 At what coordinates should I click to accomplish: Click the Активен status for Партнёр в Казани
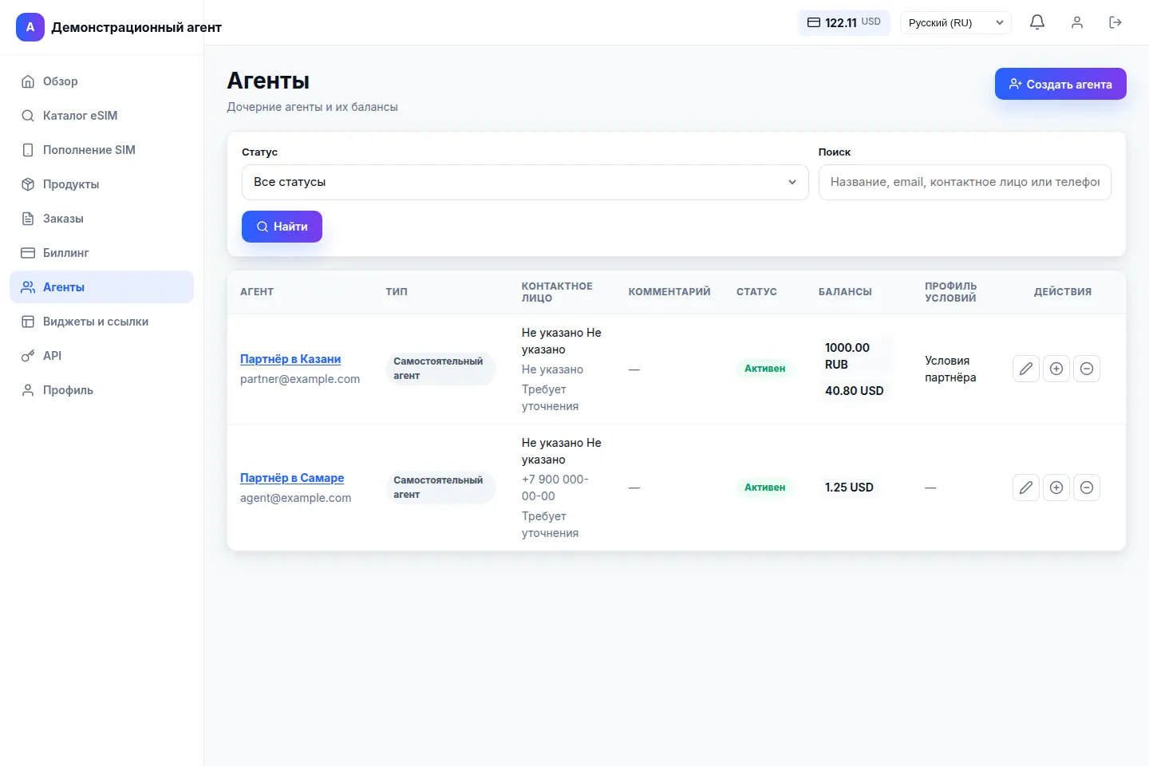tap(764, 369)
